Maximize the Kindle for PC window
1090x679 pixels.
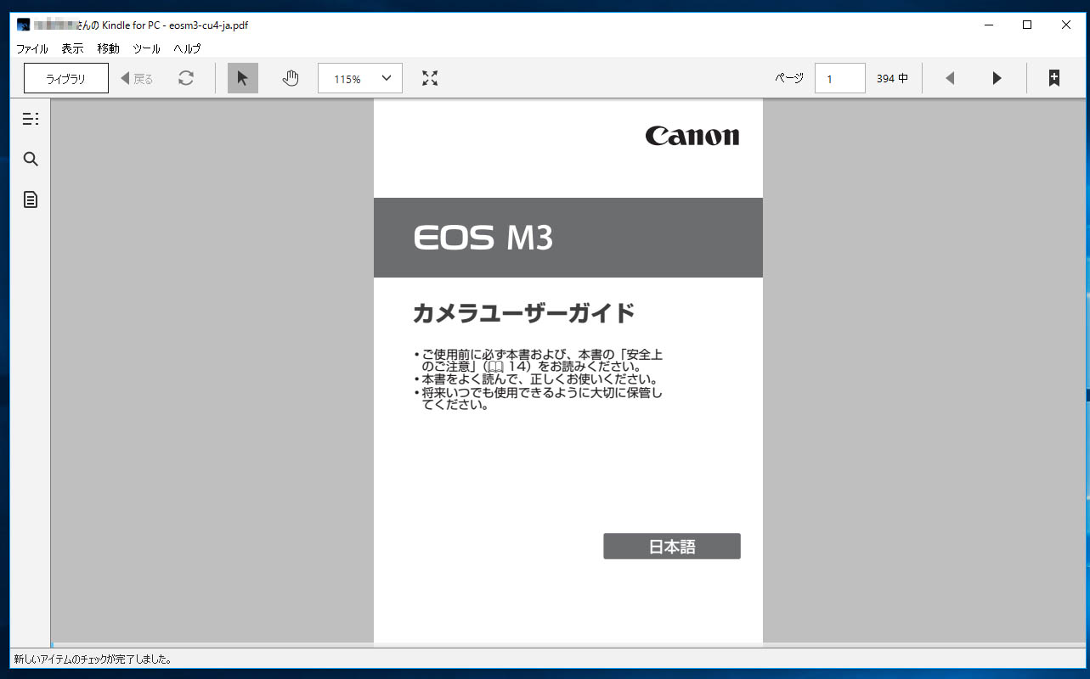(x=1027, y=25)
